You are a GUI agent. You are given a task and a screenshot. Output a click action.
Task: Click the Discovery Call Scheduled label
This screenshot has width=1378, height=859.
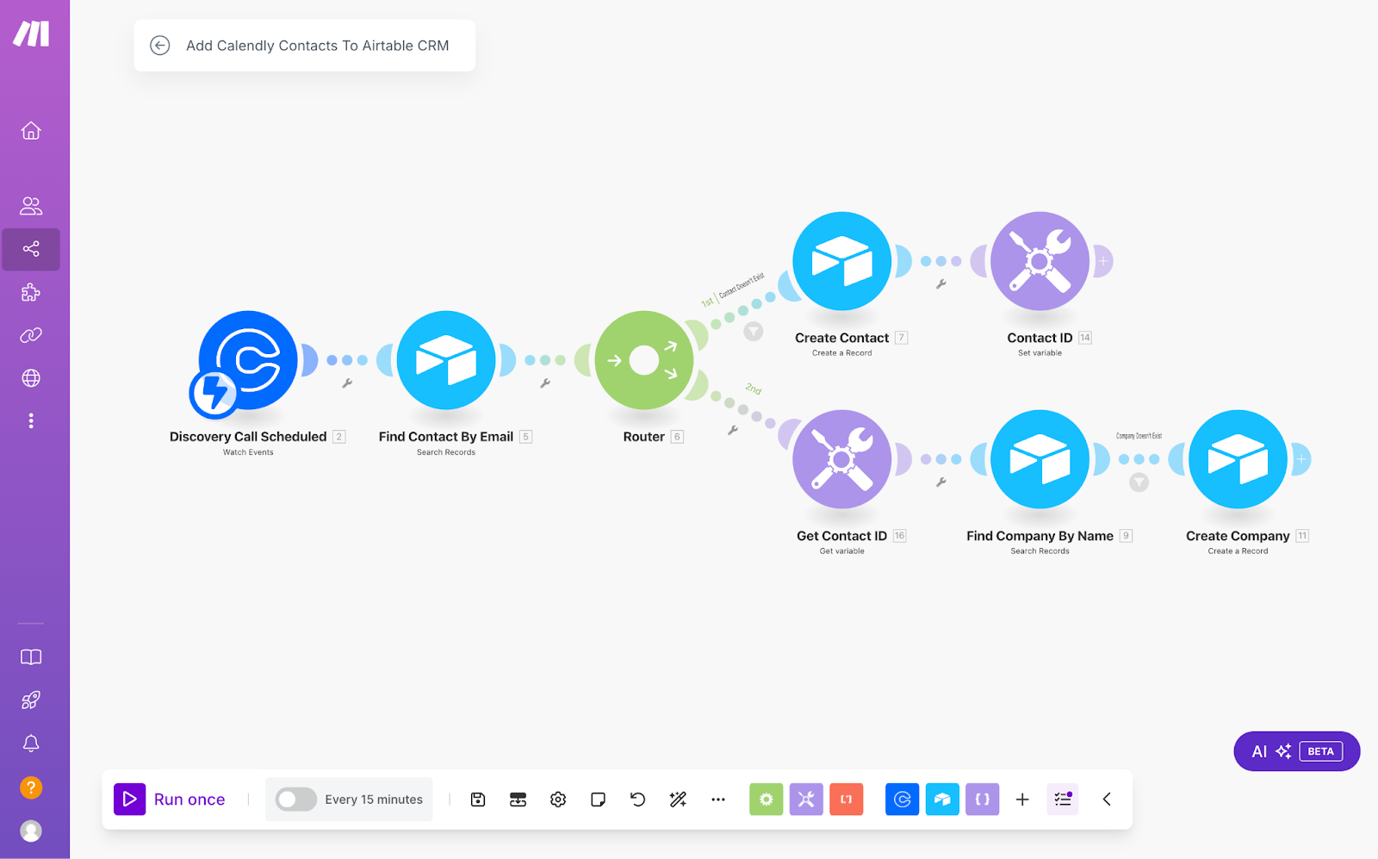(x=248, y=437)
